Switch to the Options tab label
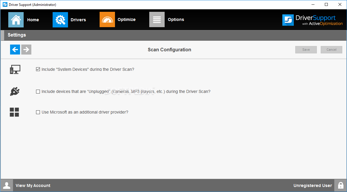Screen dimensions: 347x192 point(176,19)
